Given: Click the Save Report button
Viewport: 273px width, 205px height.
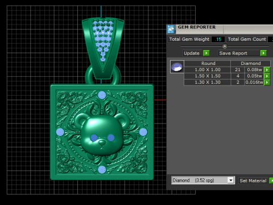Looking at the screenshot, I should coord(239,53).
